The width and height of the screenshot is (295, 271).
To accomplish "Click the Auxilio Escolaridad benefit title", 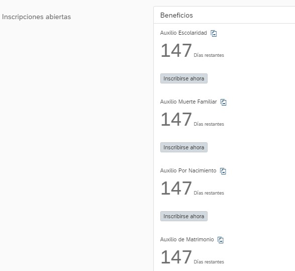I will (183, 33).
